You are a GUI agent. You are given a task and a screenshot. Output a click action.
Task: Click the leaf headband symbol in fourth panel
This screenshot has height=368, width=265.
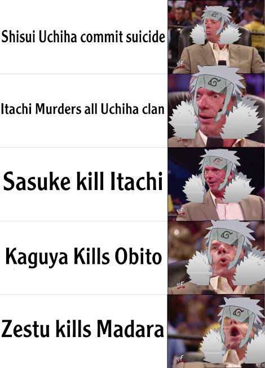pos(227,234)
